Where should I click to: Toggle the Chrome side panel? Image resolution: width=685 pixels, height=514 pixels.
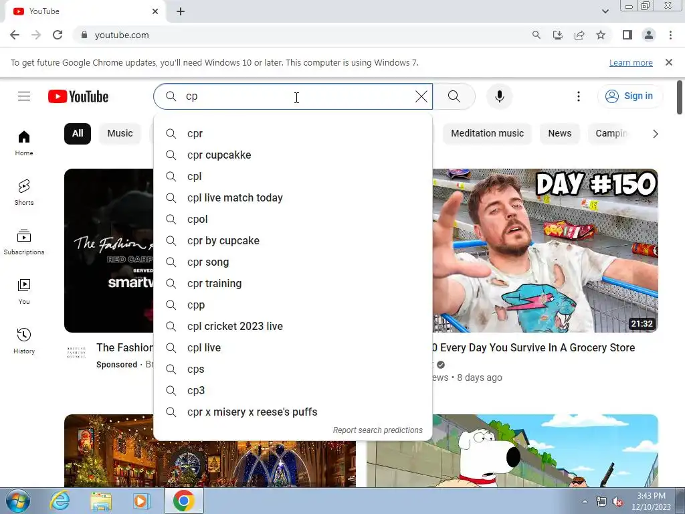[627, 35]
